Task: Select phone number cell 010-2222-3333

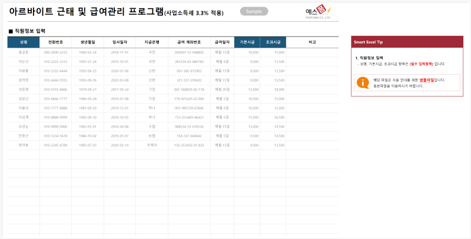Action: pyautogui.click(x=55, y=62)
